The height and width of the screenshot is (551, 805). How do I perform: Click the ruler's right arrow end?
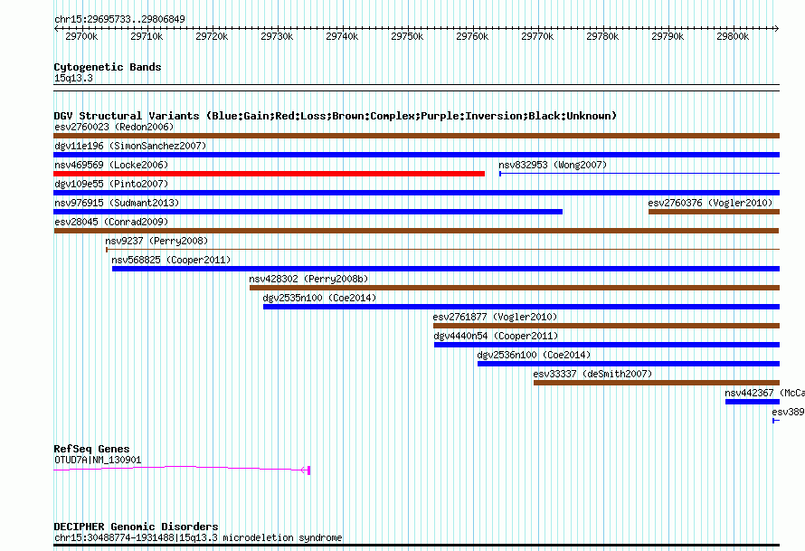tap(777, 29)
